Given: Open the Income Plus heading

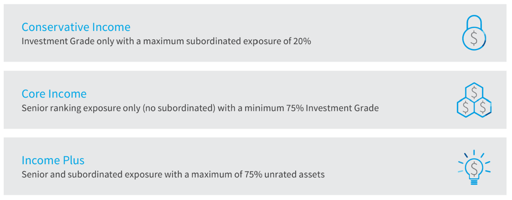Looking at the screenshot, I should (53, 161).
